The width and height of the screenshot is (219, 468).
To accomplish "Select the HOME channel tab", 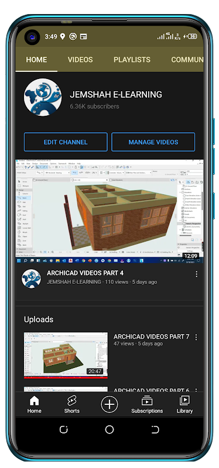I will [x=36, y=60].
